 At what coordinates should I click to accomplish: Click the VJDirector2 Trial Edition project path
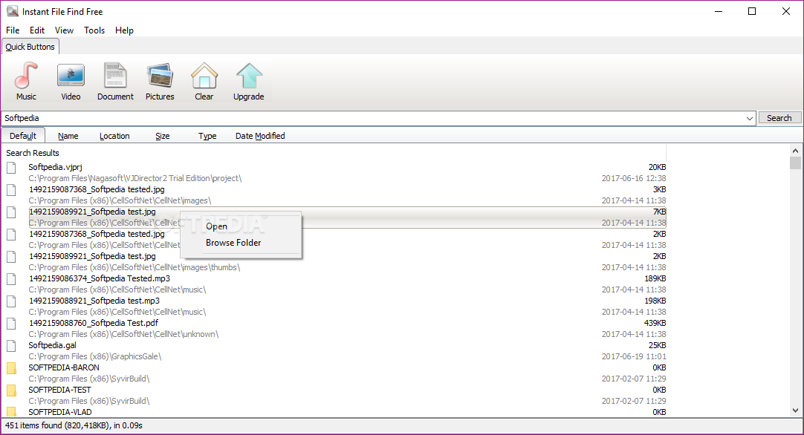[x=134, y=178]
